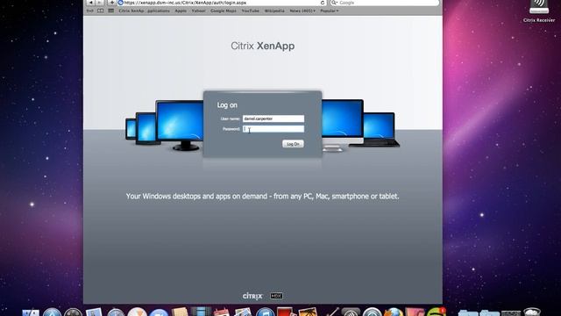561x316 pixels.
Task: Click the address bar URL field
Action: point(222,3)
